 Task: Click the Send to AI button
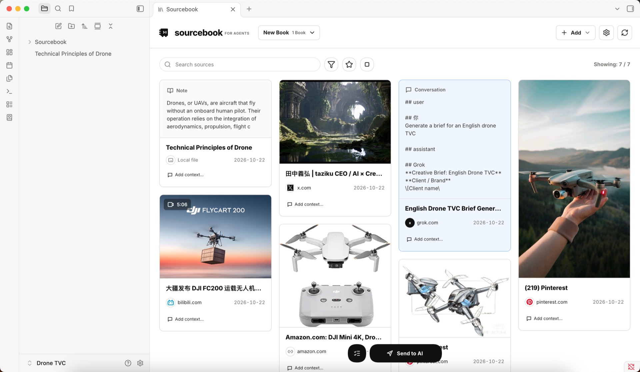[405, 353]
